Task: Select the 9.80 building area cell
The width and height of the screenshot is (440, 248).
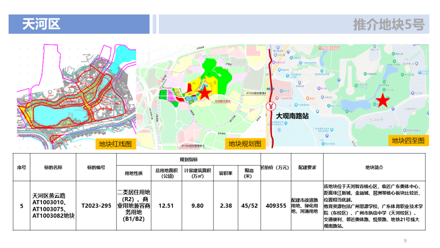Action: (x=197, y=206)
